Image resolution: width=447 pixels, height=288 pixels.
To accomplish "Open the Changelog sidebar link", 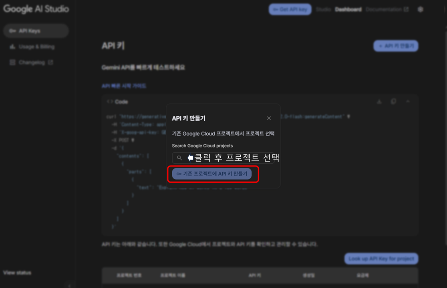I will coord(31,62).
